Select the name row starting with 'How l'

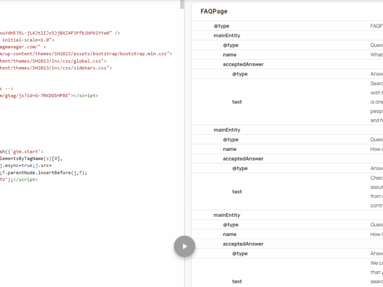[287, 234]
